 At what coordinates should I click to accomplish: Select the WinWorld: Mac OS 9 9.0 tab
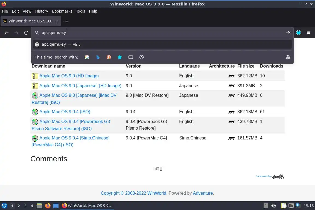coord(31,21)
